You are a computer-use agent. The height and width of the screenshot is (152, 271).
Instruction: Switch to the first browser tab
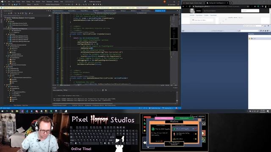click(194, 3)
